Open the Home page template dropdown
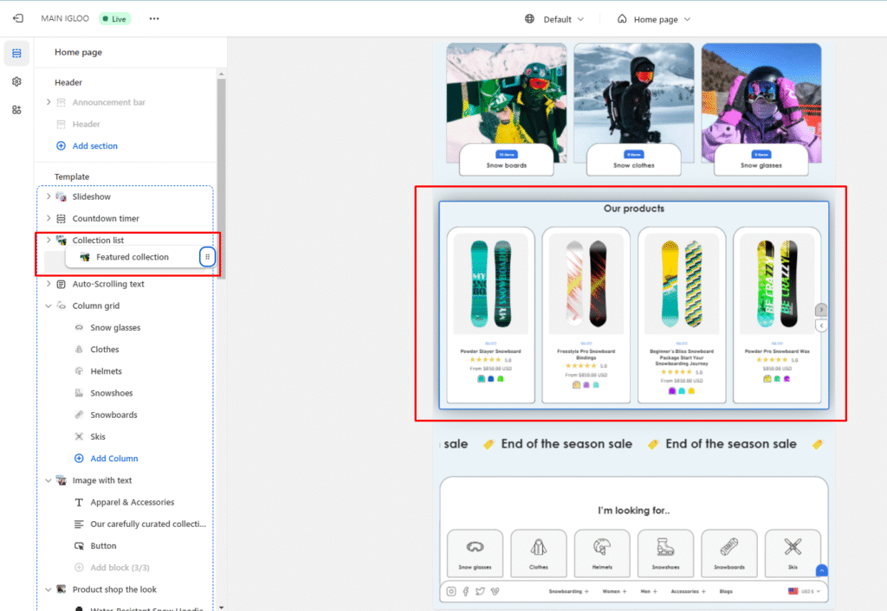Viewport: 887px width, 611px height. coord(654,19)
